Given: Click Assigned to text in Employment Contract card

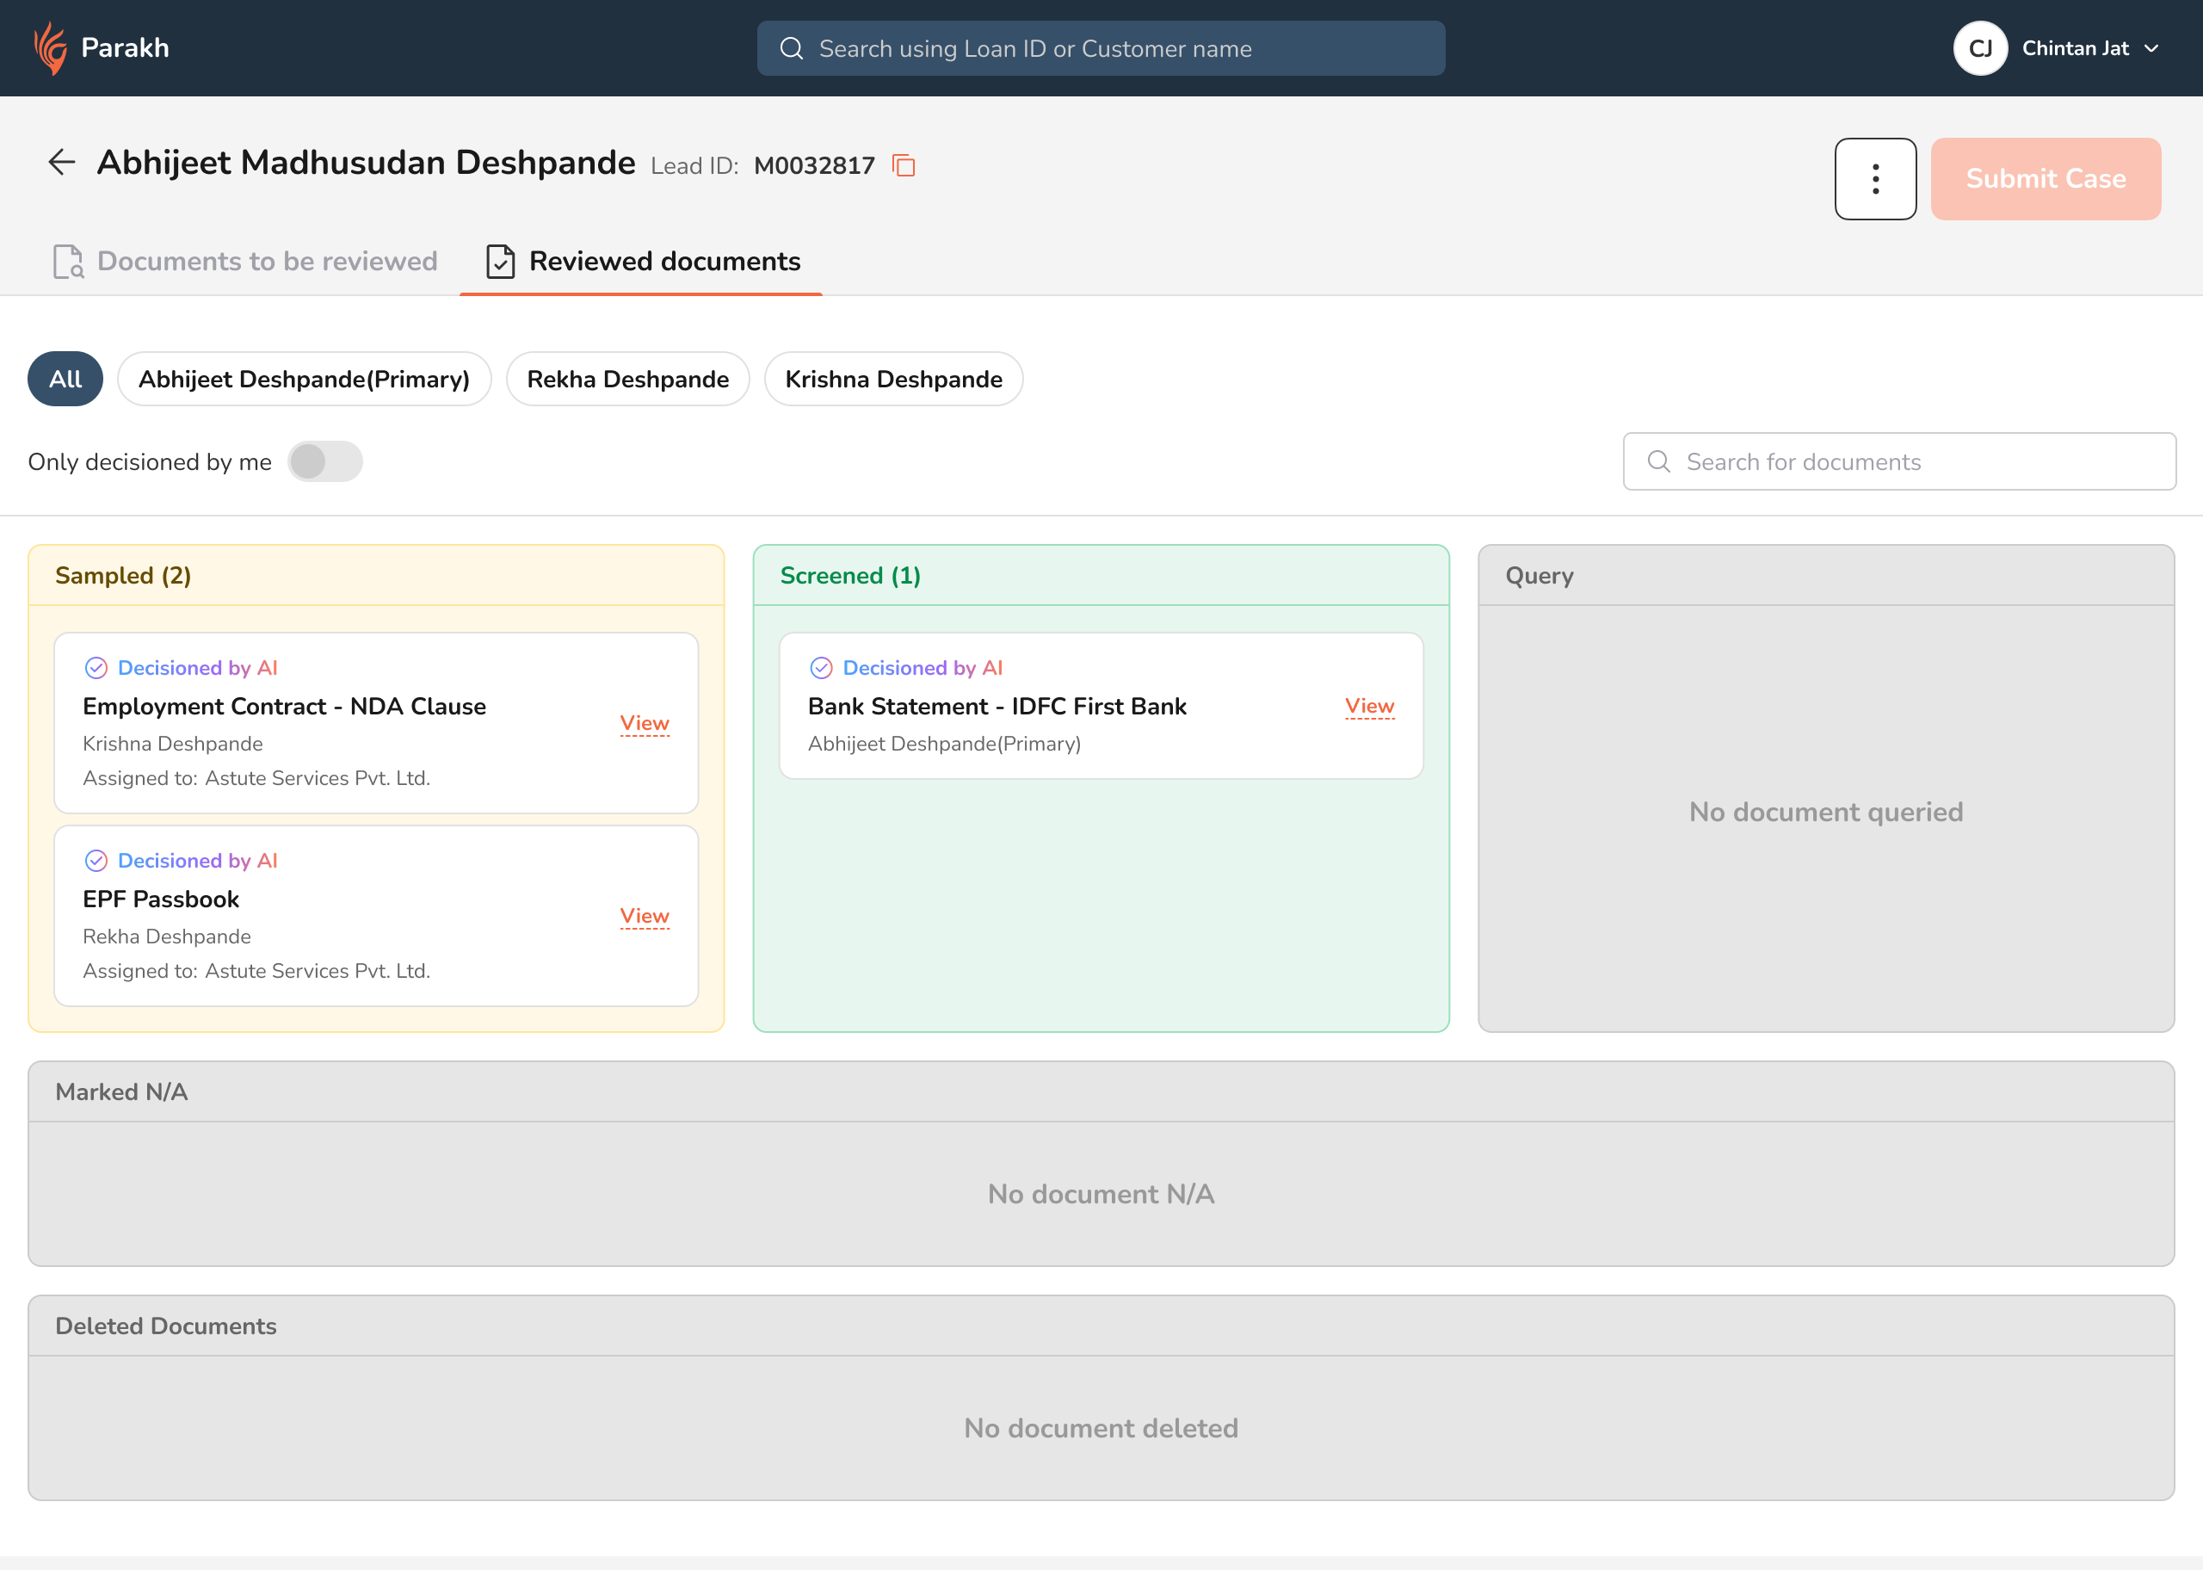Looking at the screenshot, I should pyautogui.click(x=256, y=778).
